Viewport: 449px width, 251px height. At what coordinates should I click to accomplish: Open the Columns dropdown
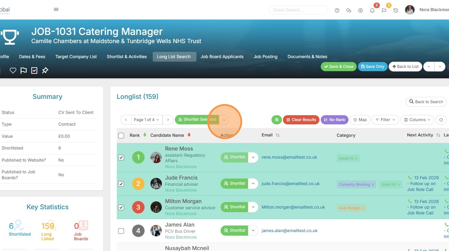tap(417, 120)
